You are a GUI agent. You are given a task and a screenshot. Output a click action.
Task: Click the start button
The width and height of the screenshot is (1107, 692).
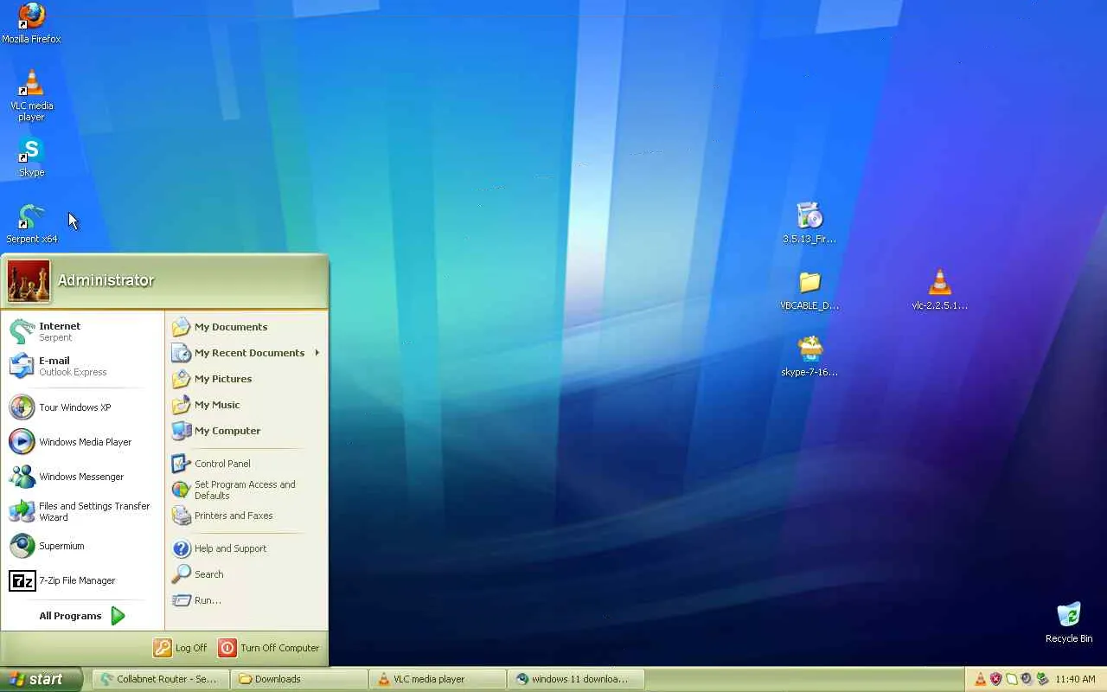click(x=41, y=679)
